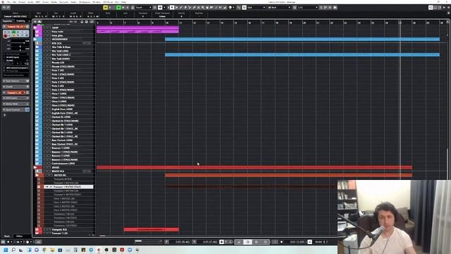Click the Redo arrow in toolbar
Image resolution: width=451 pixels, height=254 pixels.
point(8,8)
